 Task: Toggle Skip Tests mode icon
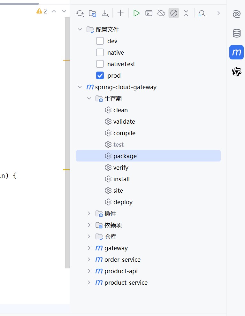[174, 13]
